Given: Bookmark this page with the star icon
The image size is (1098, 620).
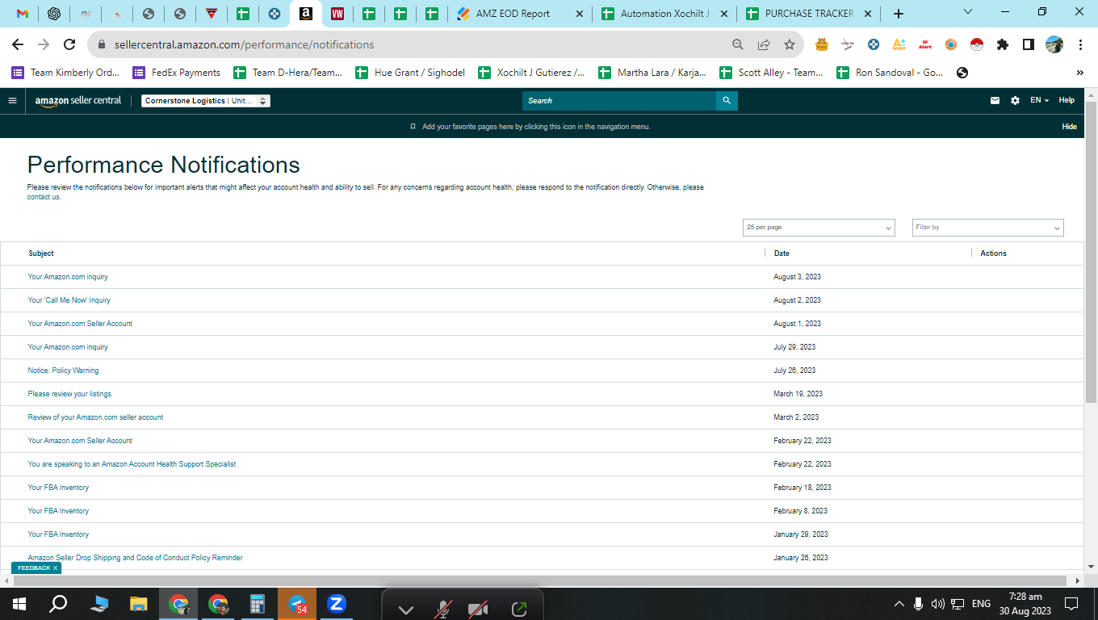Looking at the screenshot, I should [789, 44].
